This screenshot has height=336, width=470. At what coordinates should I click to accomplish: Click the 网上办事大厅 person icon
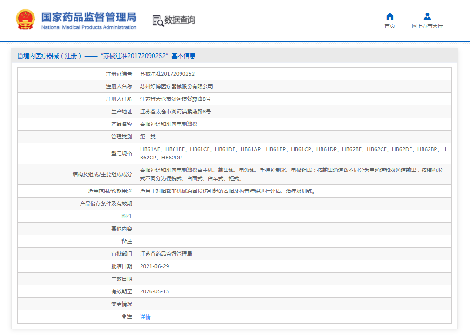(427, 16)
